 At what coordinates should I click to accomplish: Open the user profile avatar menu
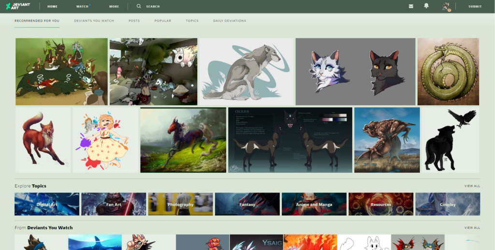tap(446, 6)
